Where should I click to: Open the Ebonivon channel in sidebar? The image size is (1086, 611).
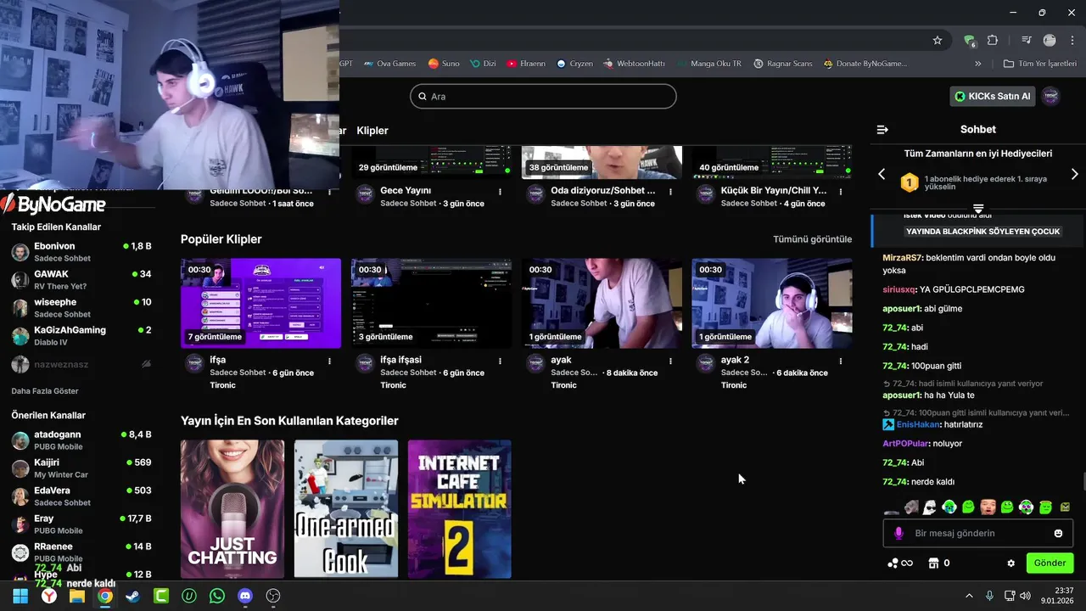(x=81, y=252)
